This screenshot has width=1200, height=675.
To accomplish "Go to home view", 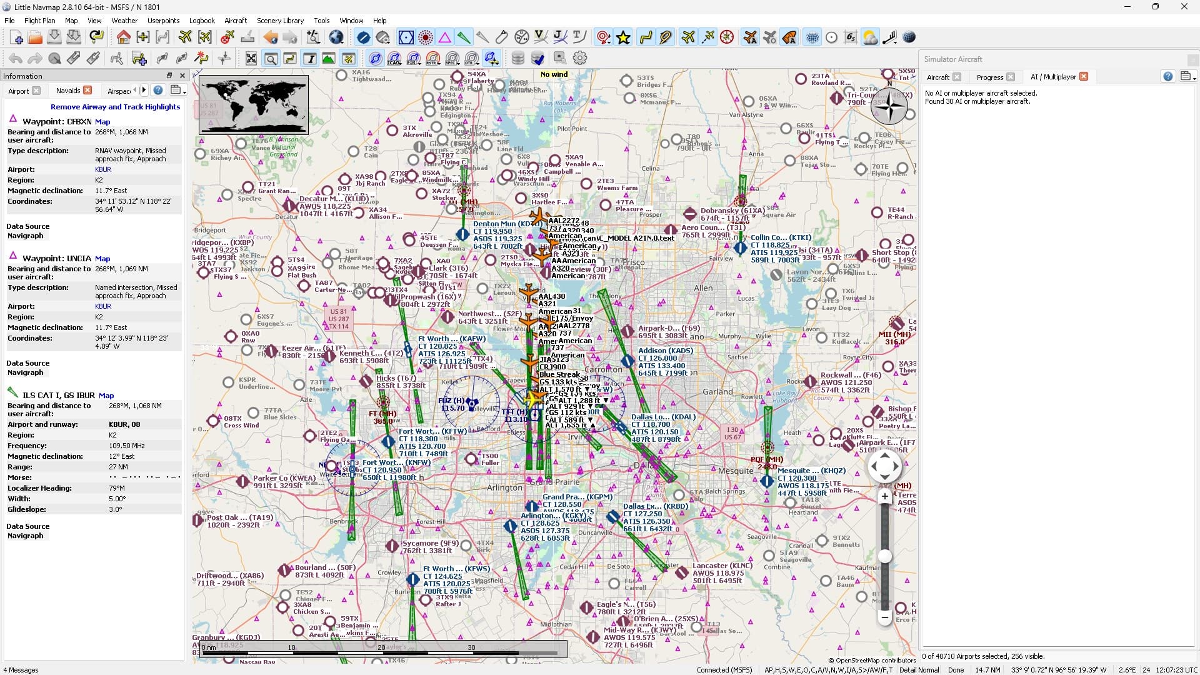I will (123, 37).
